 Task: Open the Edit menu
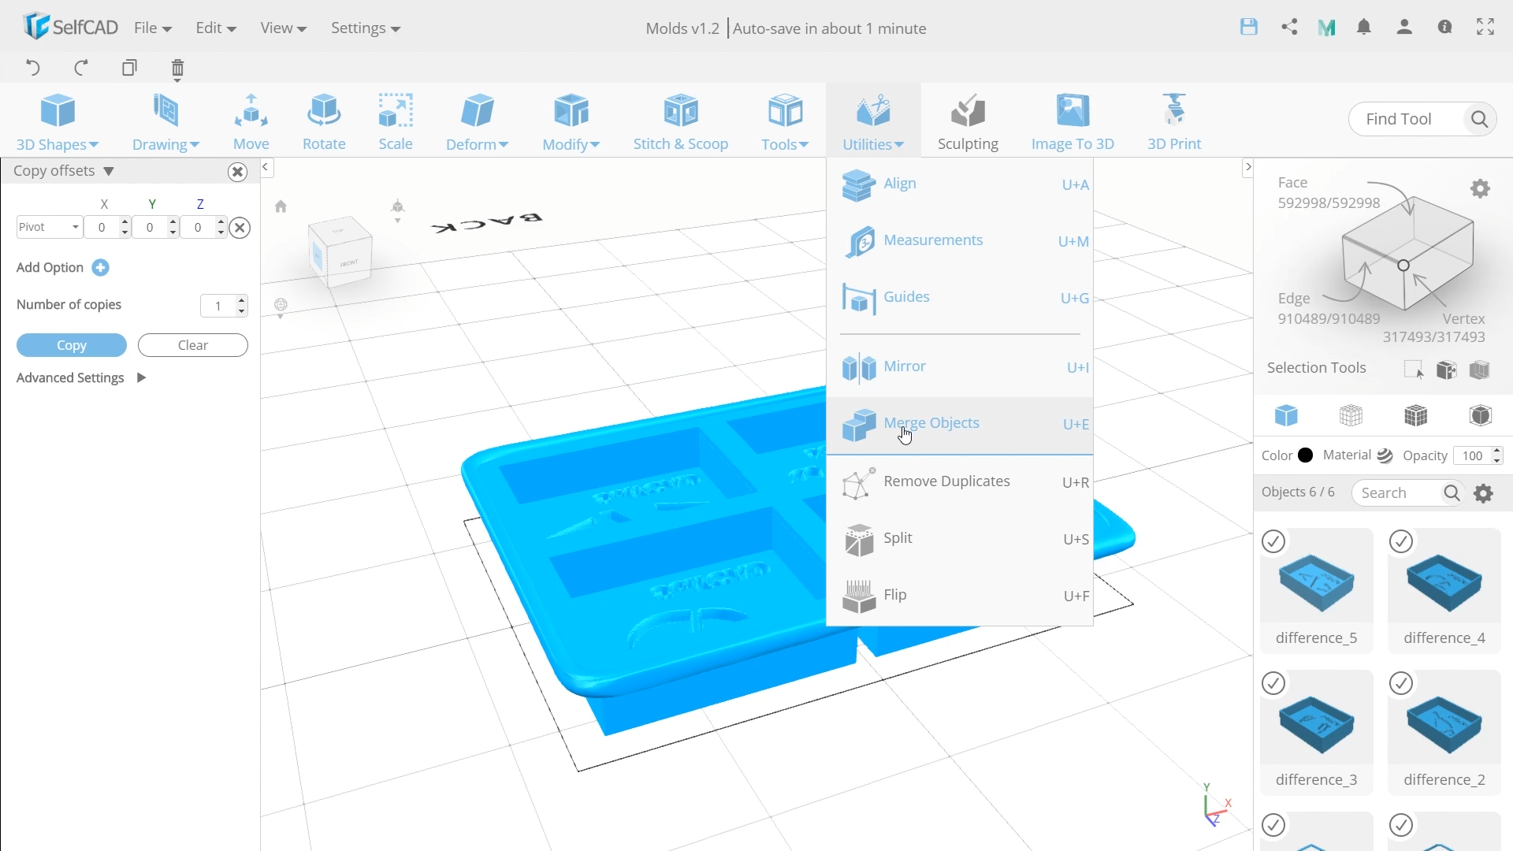coord(216,28)
